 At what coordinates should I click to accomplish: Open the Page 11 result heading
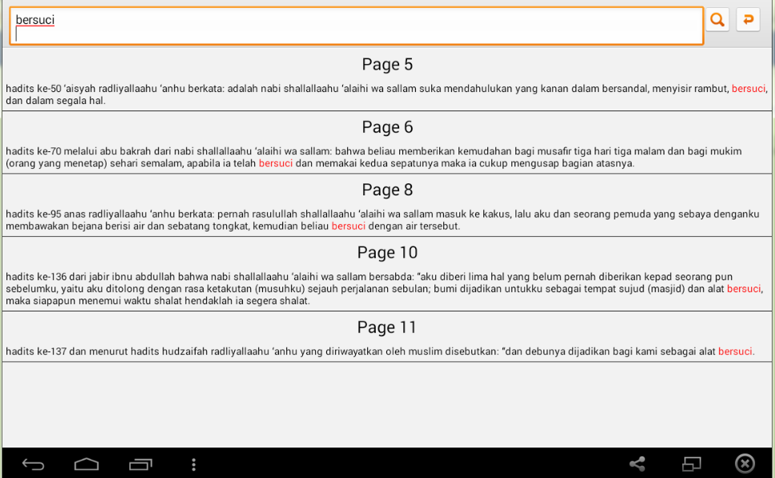(387, 327)
